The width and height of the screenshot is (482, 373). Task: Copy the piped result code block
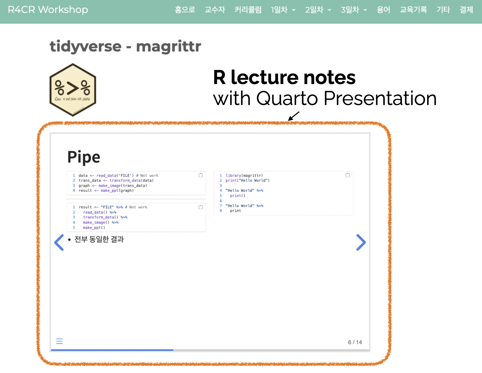pos(201,207)
